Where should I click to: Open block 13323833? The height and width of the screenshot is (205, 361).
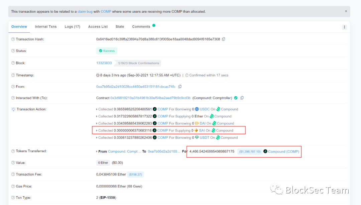(104, 63)
